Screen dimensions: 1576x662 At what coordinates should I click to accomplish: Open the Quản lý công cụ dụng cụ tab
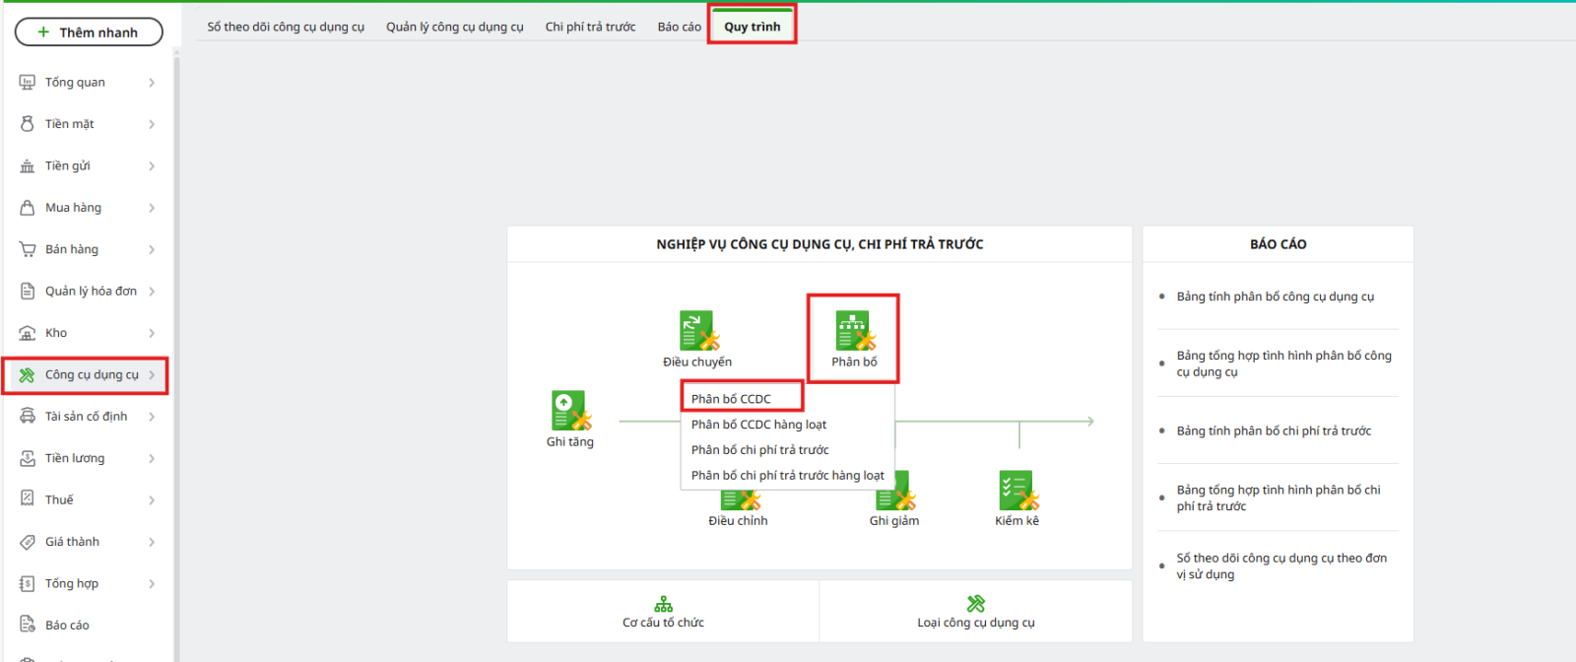[x=454, y=27]
